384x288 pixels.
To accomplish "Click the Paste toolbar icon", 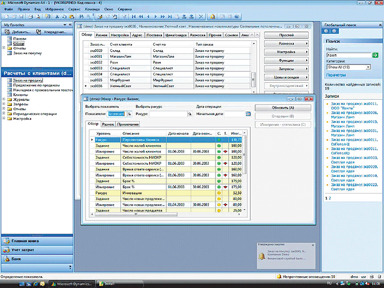I will pyautogui.click(x=72, y=17).
